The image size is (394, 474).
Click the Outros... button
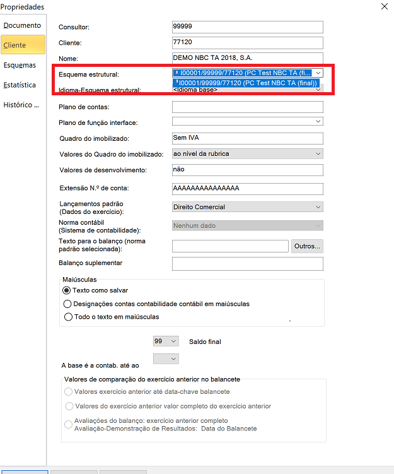coord(307,246)
